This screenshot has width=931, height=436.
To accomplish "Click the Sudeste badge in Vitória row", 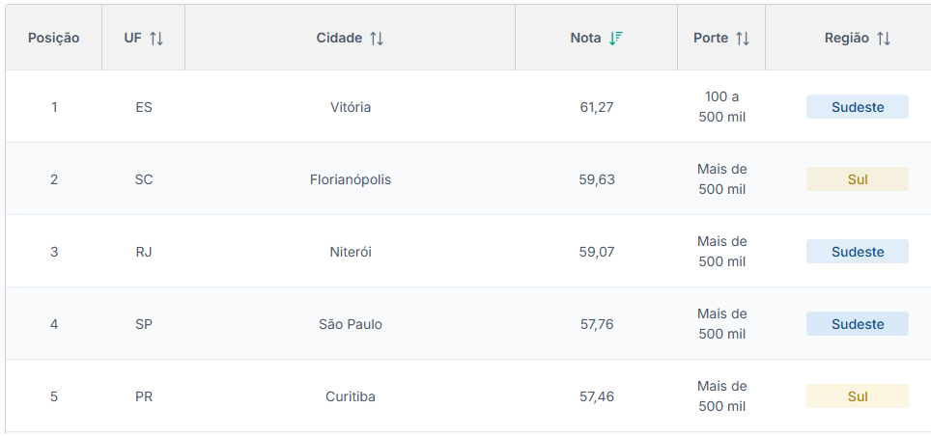I will pos(858,107).
